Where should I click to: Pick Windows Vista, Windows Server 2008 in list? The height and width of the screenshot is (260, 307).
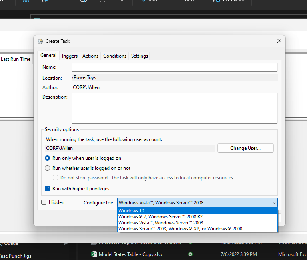[x=197, y=223]
